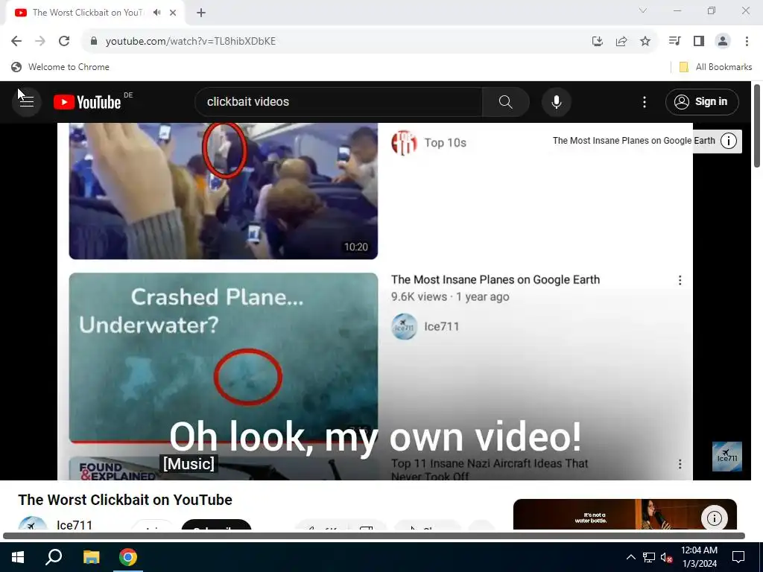Go to the YouTube home logo

pyautogui.click(x=88, y=102)
